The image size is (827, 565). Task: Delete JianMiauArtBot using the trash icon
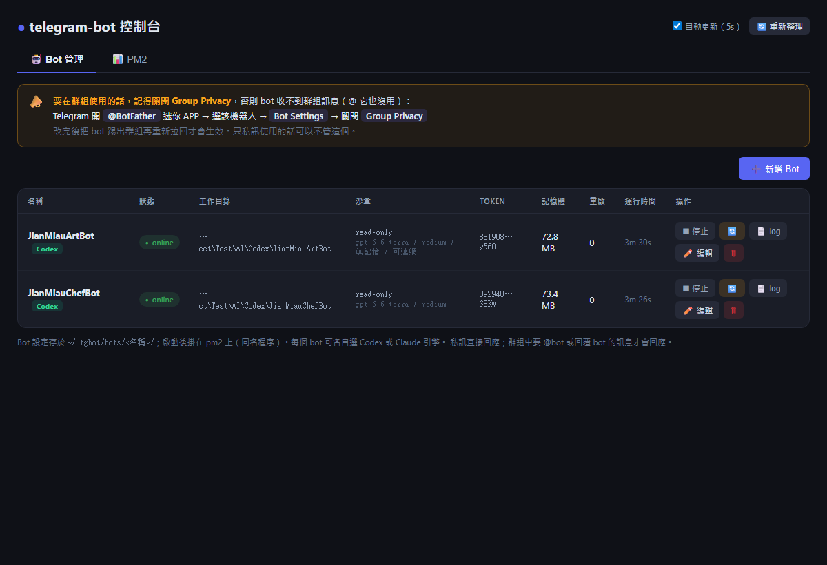click(x=733, y=253)
